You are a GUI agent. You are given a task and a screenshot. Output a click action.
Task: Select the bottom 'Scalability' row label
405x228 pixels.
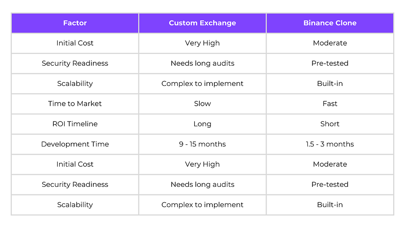pos(75,205)
